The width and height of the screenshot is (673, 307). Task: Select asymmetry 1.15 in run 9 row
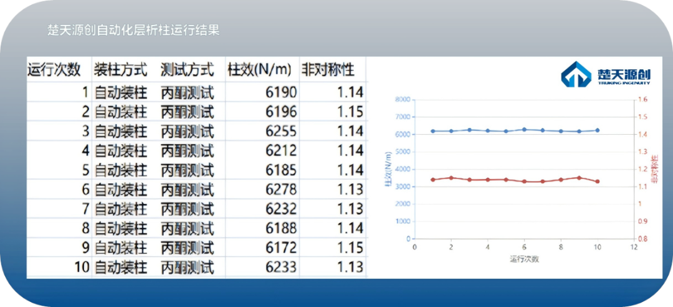(x=350, y=248)
